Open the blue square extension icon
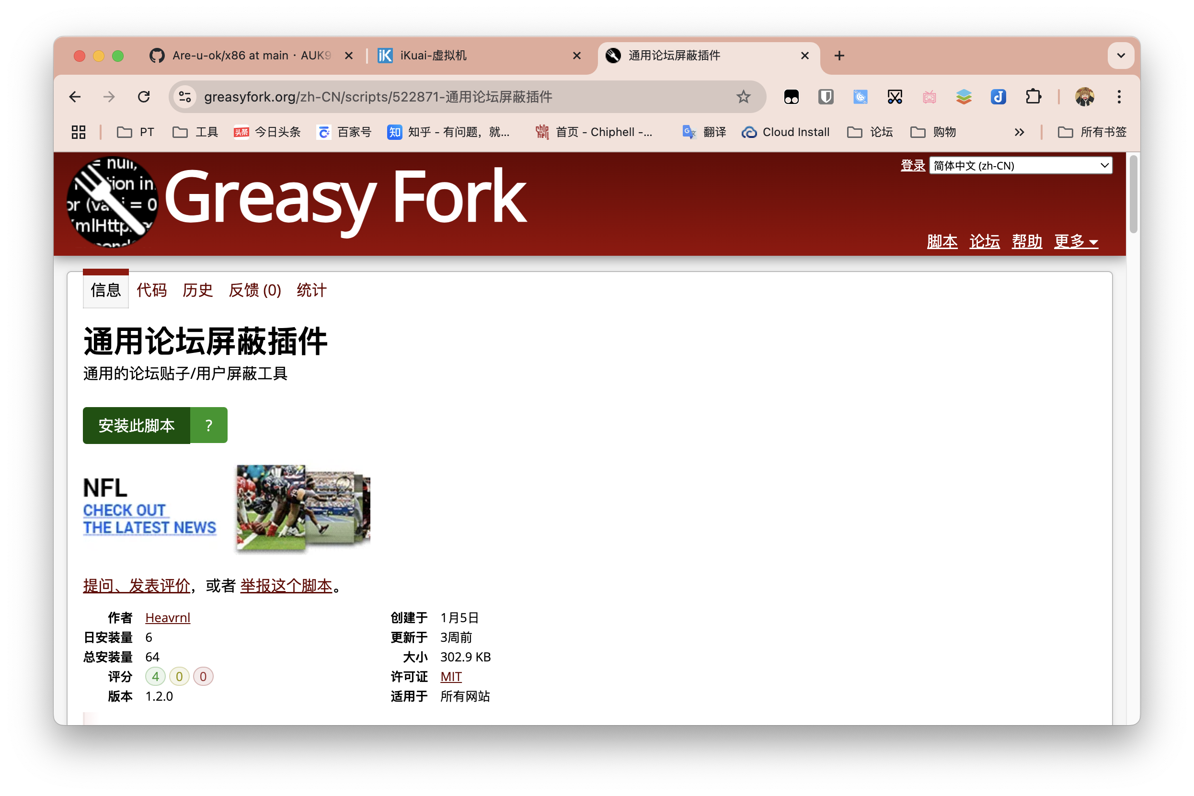 [861, 97]
